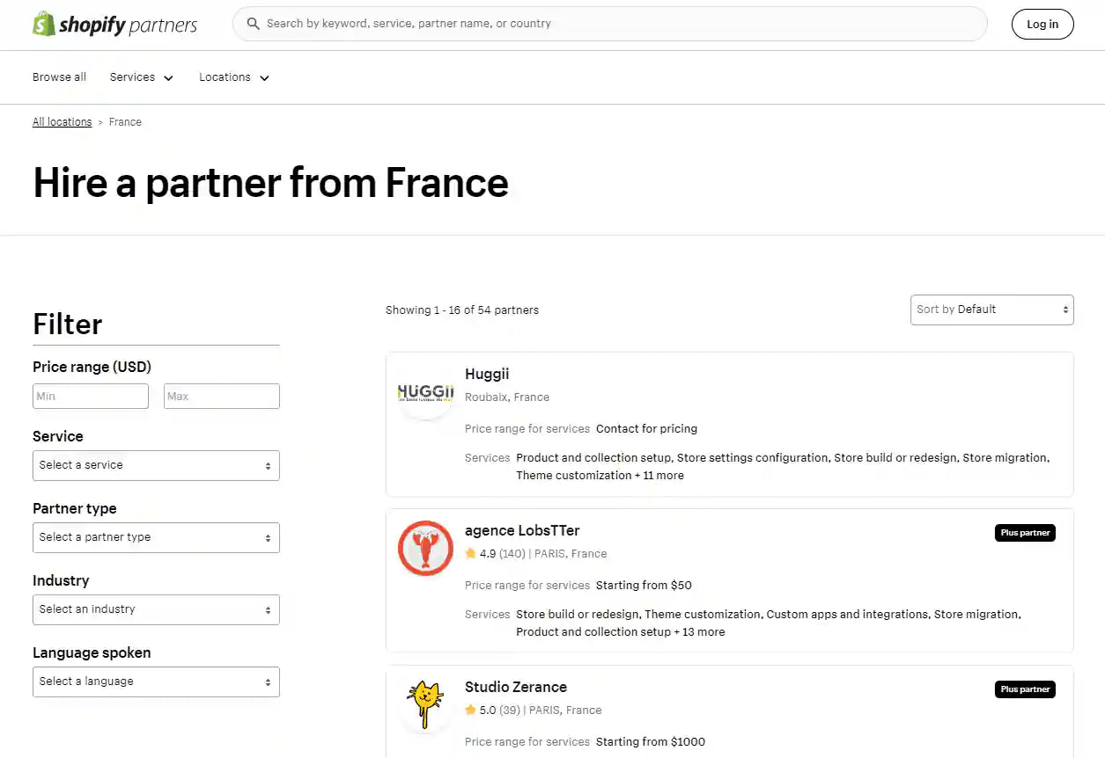Expand the Services menu
The image size is (1105, 758).
pyautogui.click(x=142, y=77)
